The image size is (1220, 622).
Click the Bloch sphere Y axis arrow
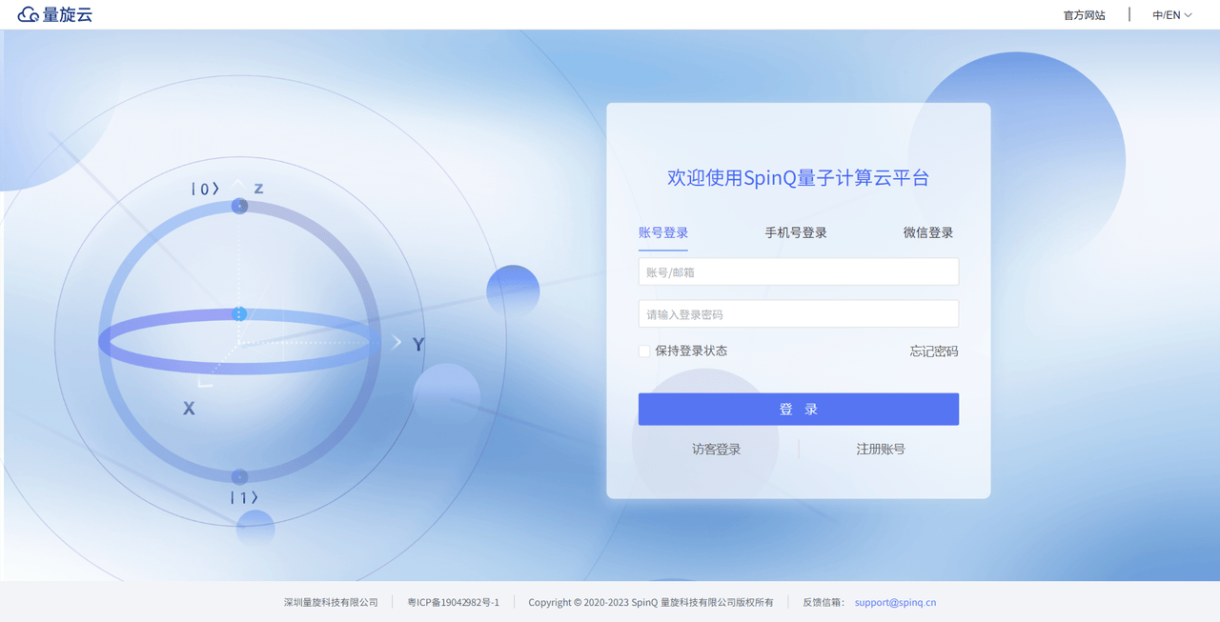coord(397,341)
